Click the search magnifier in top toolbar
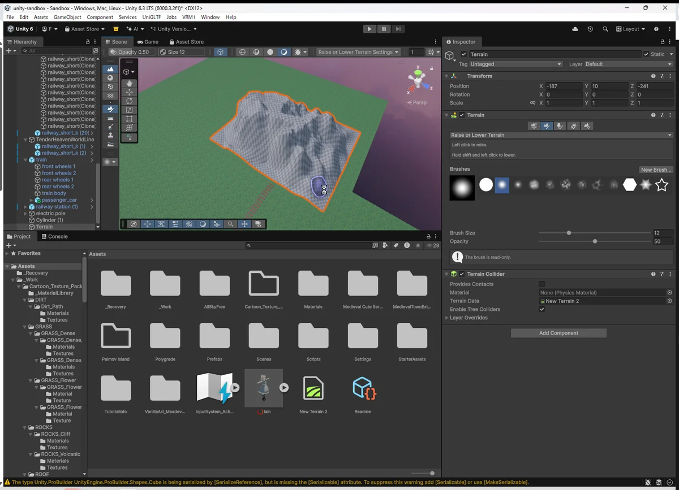Screen dimensions: 679x490 point(605,29)
